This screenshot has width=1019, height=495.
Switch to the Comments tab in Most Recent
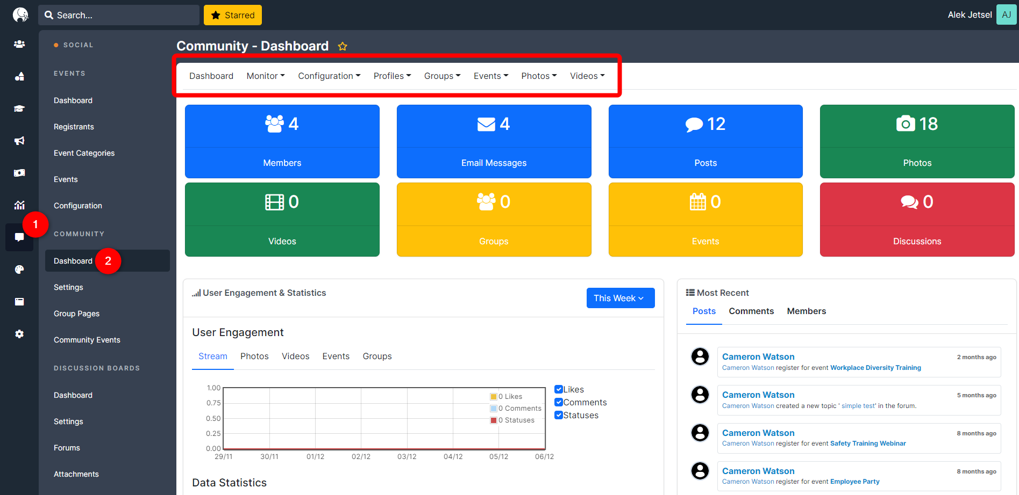(751, 311)
